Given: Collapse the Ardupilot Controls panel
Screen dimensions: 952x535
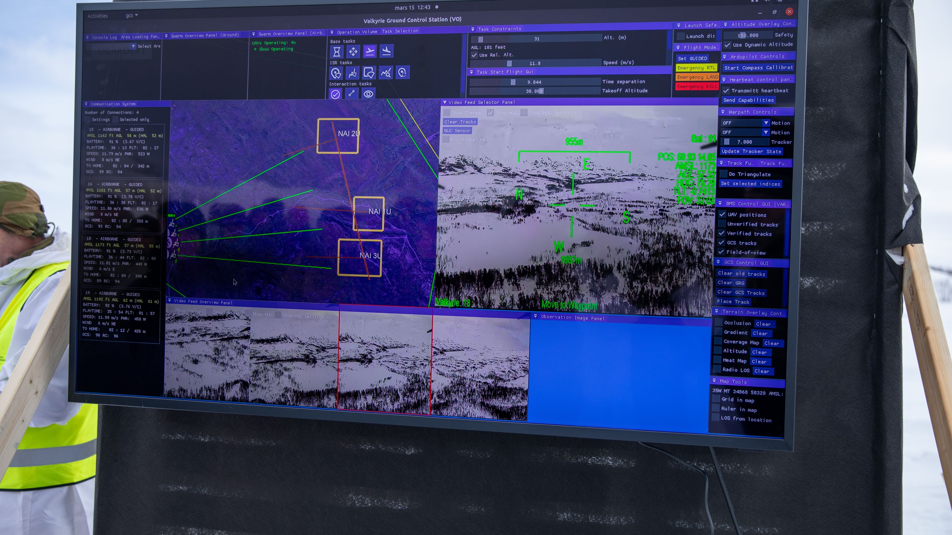Looking at the screenshot, I should [x=724, y=56].
